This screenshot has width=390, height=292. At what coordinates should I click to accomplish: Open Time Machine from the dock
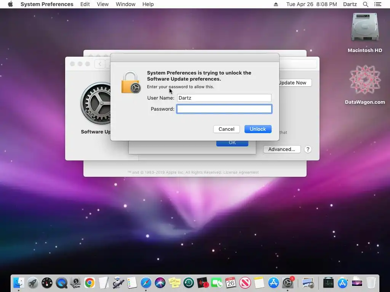tap(189, 282)
